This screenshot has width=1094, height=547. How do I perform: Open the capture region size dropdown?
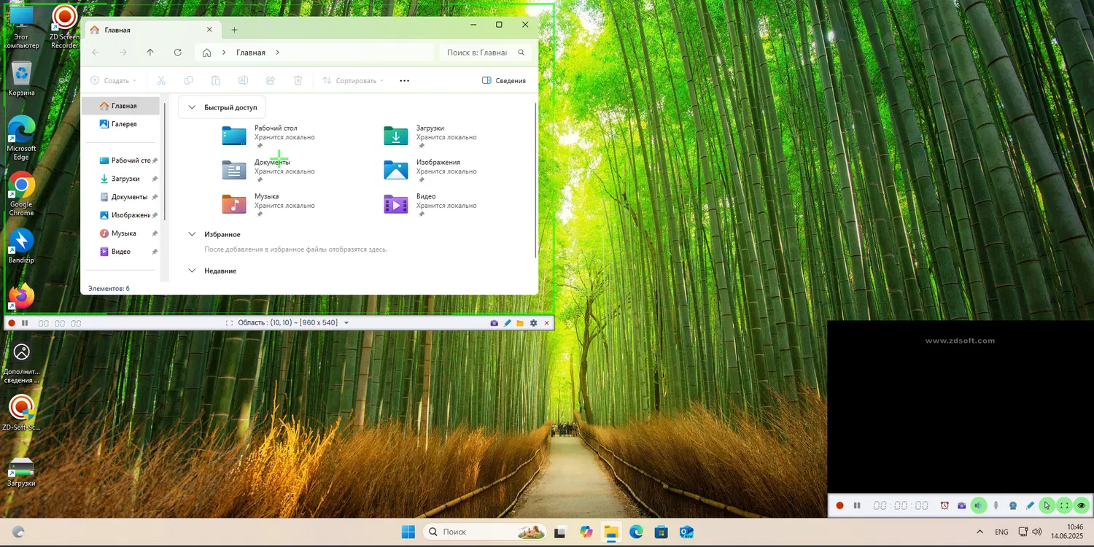click(x=346, y=323)
